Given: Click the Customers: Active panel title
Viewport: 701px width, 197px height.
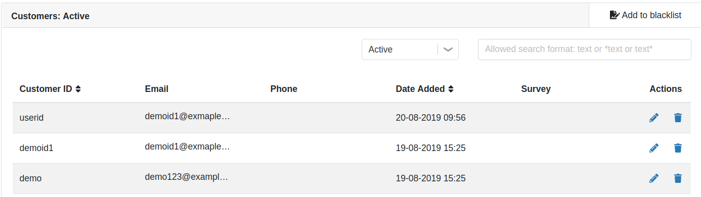Looking at the screenshot, I should pos(50,16).
